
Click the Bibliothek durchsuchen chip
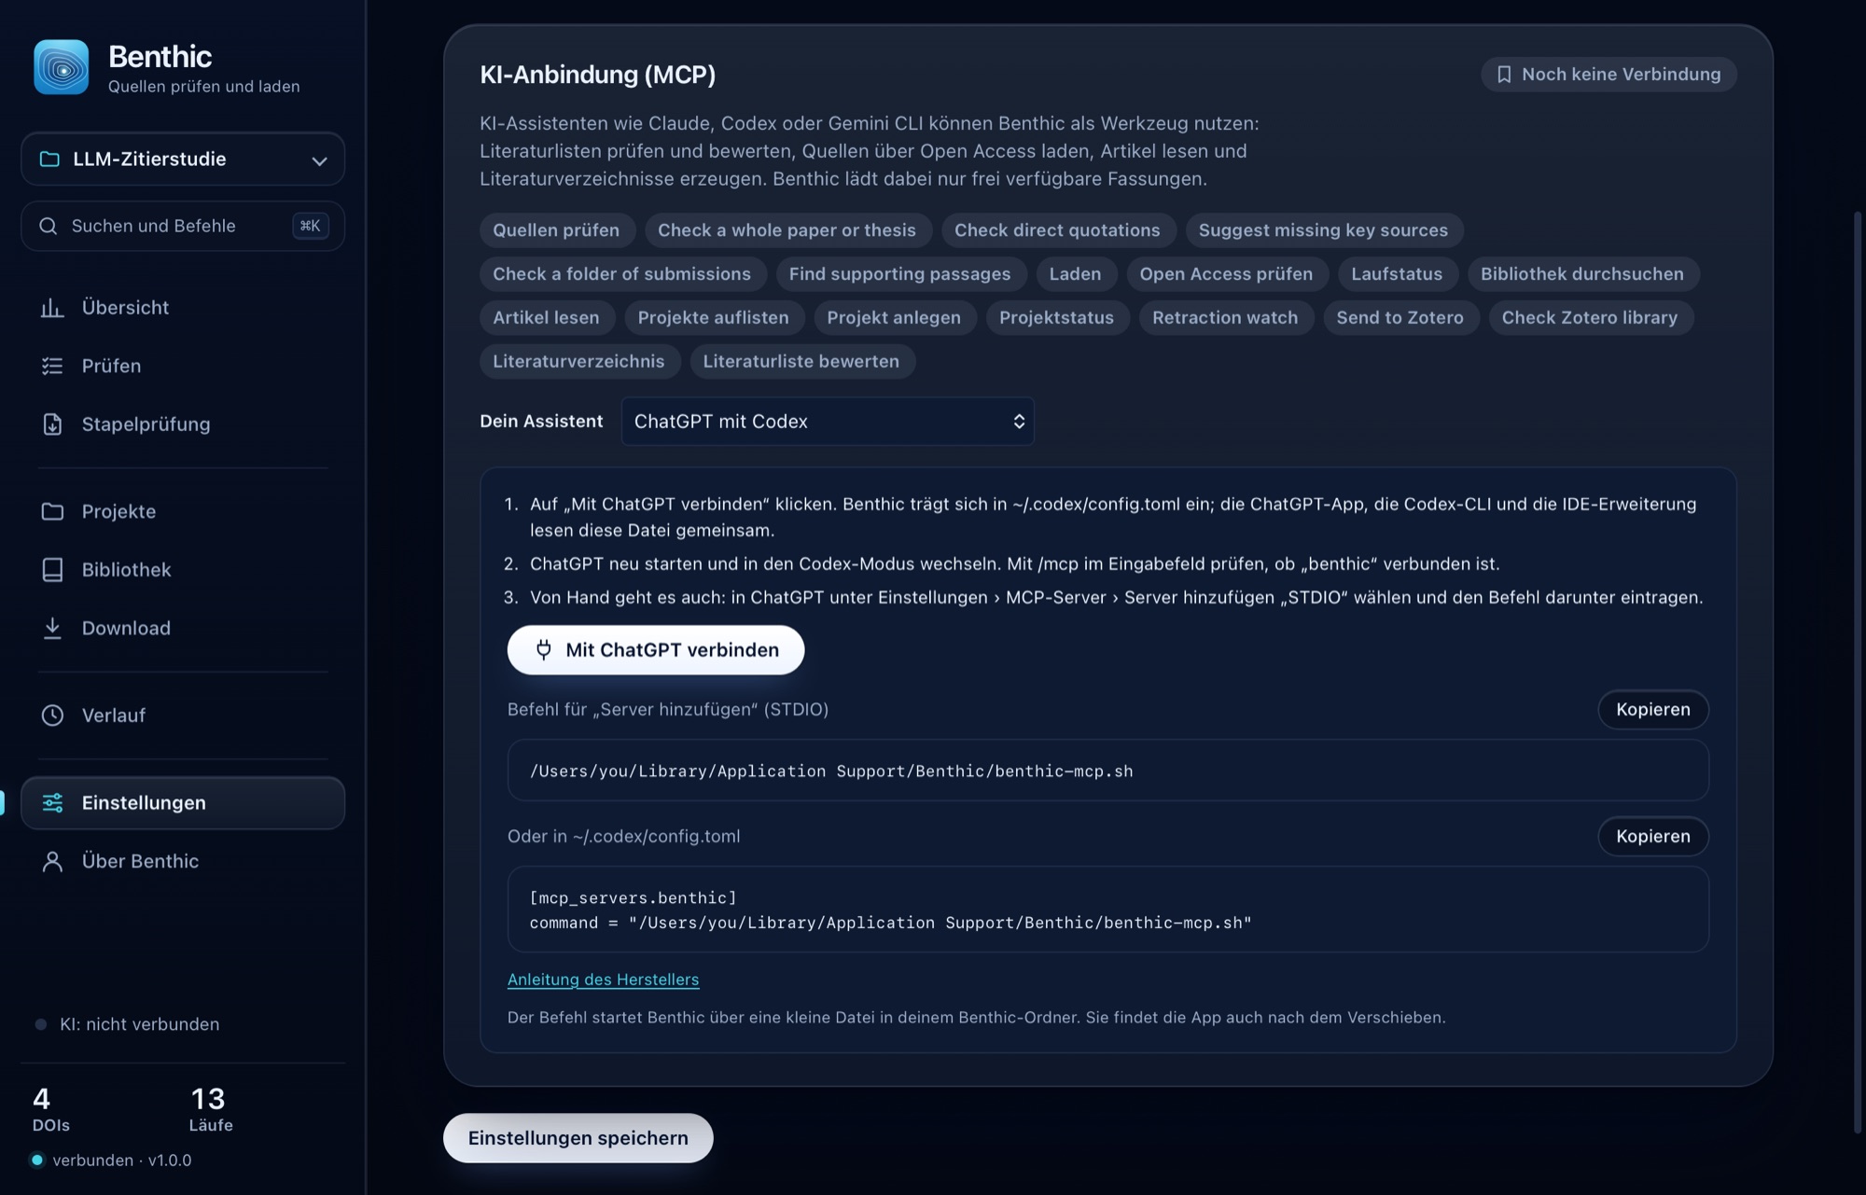[1581, 274]
